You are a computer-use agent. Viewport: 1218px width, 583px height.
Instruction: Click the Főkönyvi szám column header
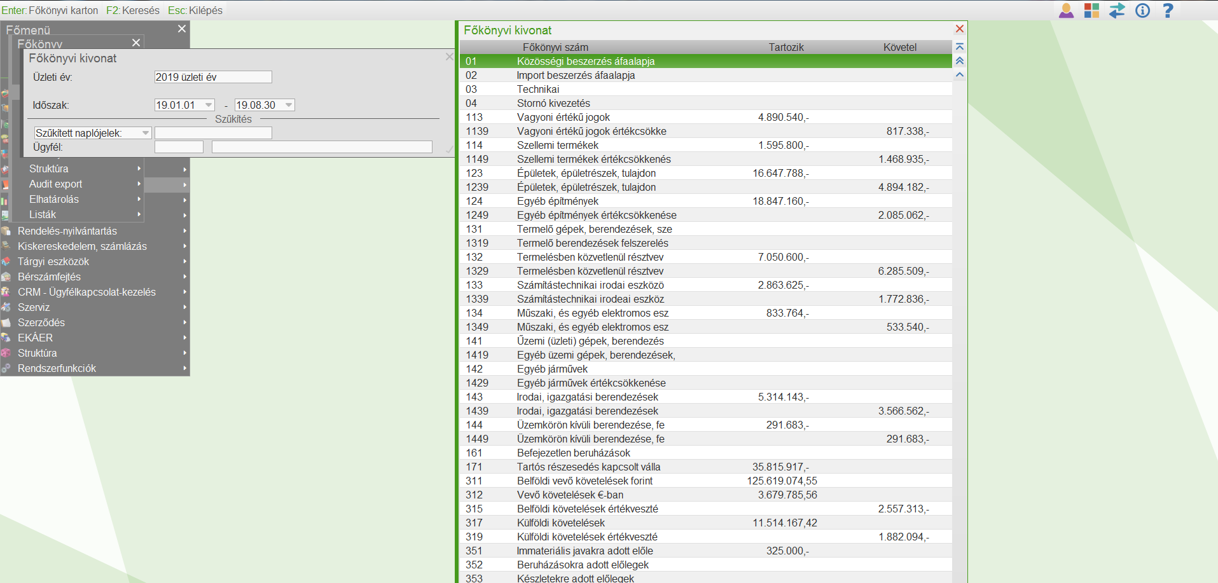tap(555, 47)
